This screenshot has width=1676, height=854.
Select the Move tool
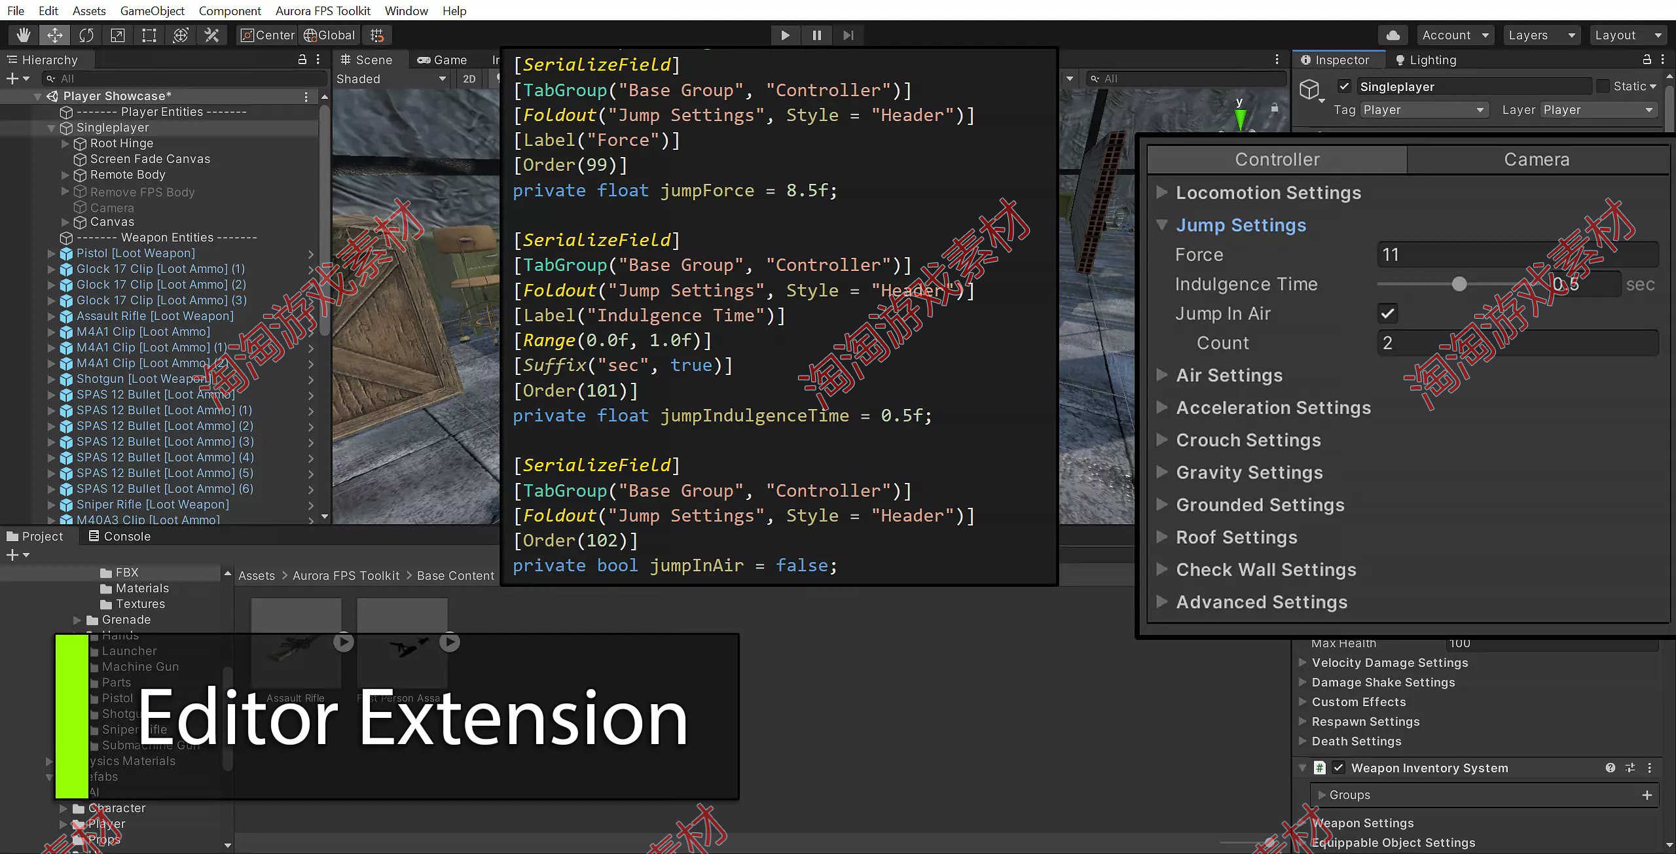(x=55, y=35)
